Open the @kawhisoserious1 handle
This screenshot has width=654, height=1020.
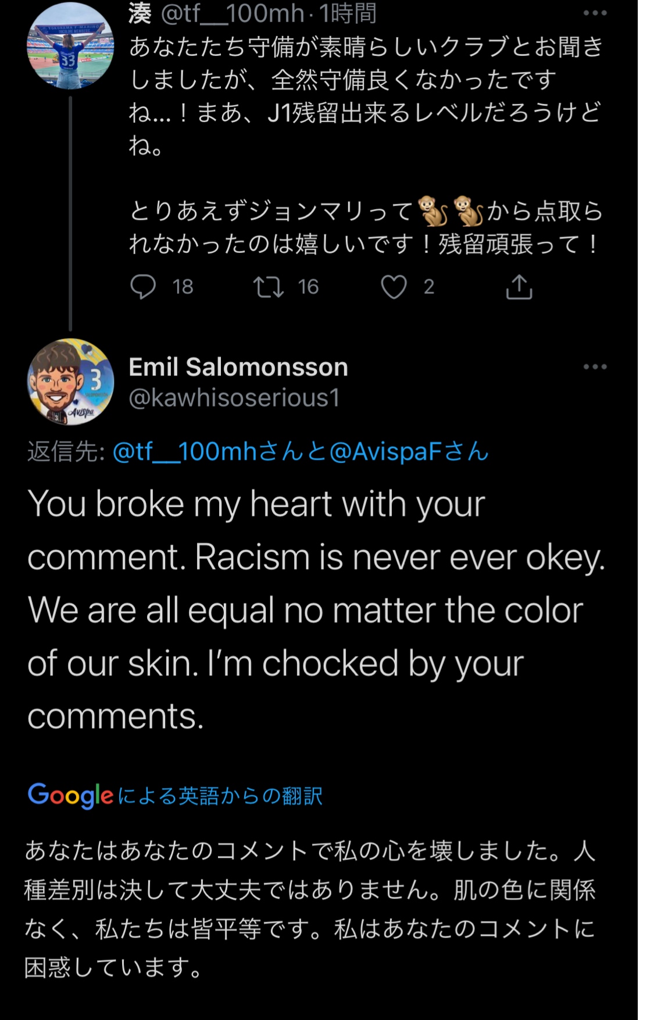(234, 398)
